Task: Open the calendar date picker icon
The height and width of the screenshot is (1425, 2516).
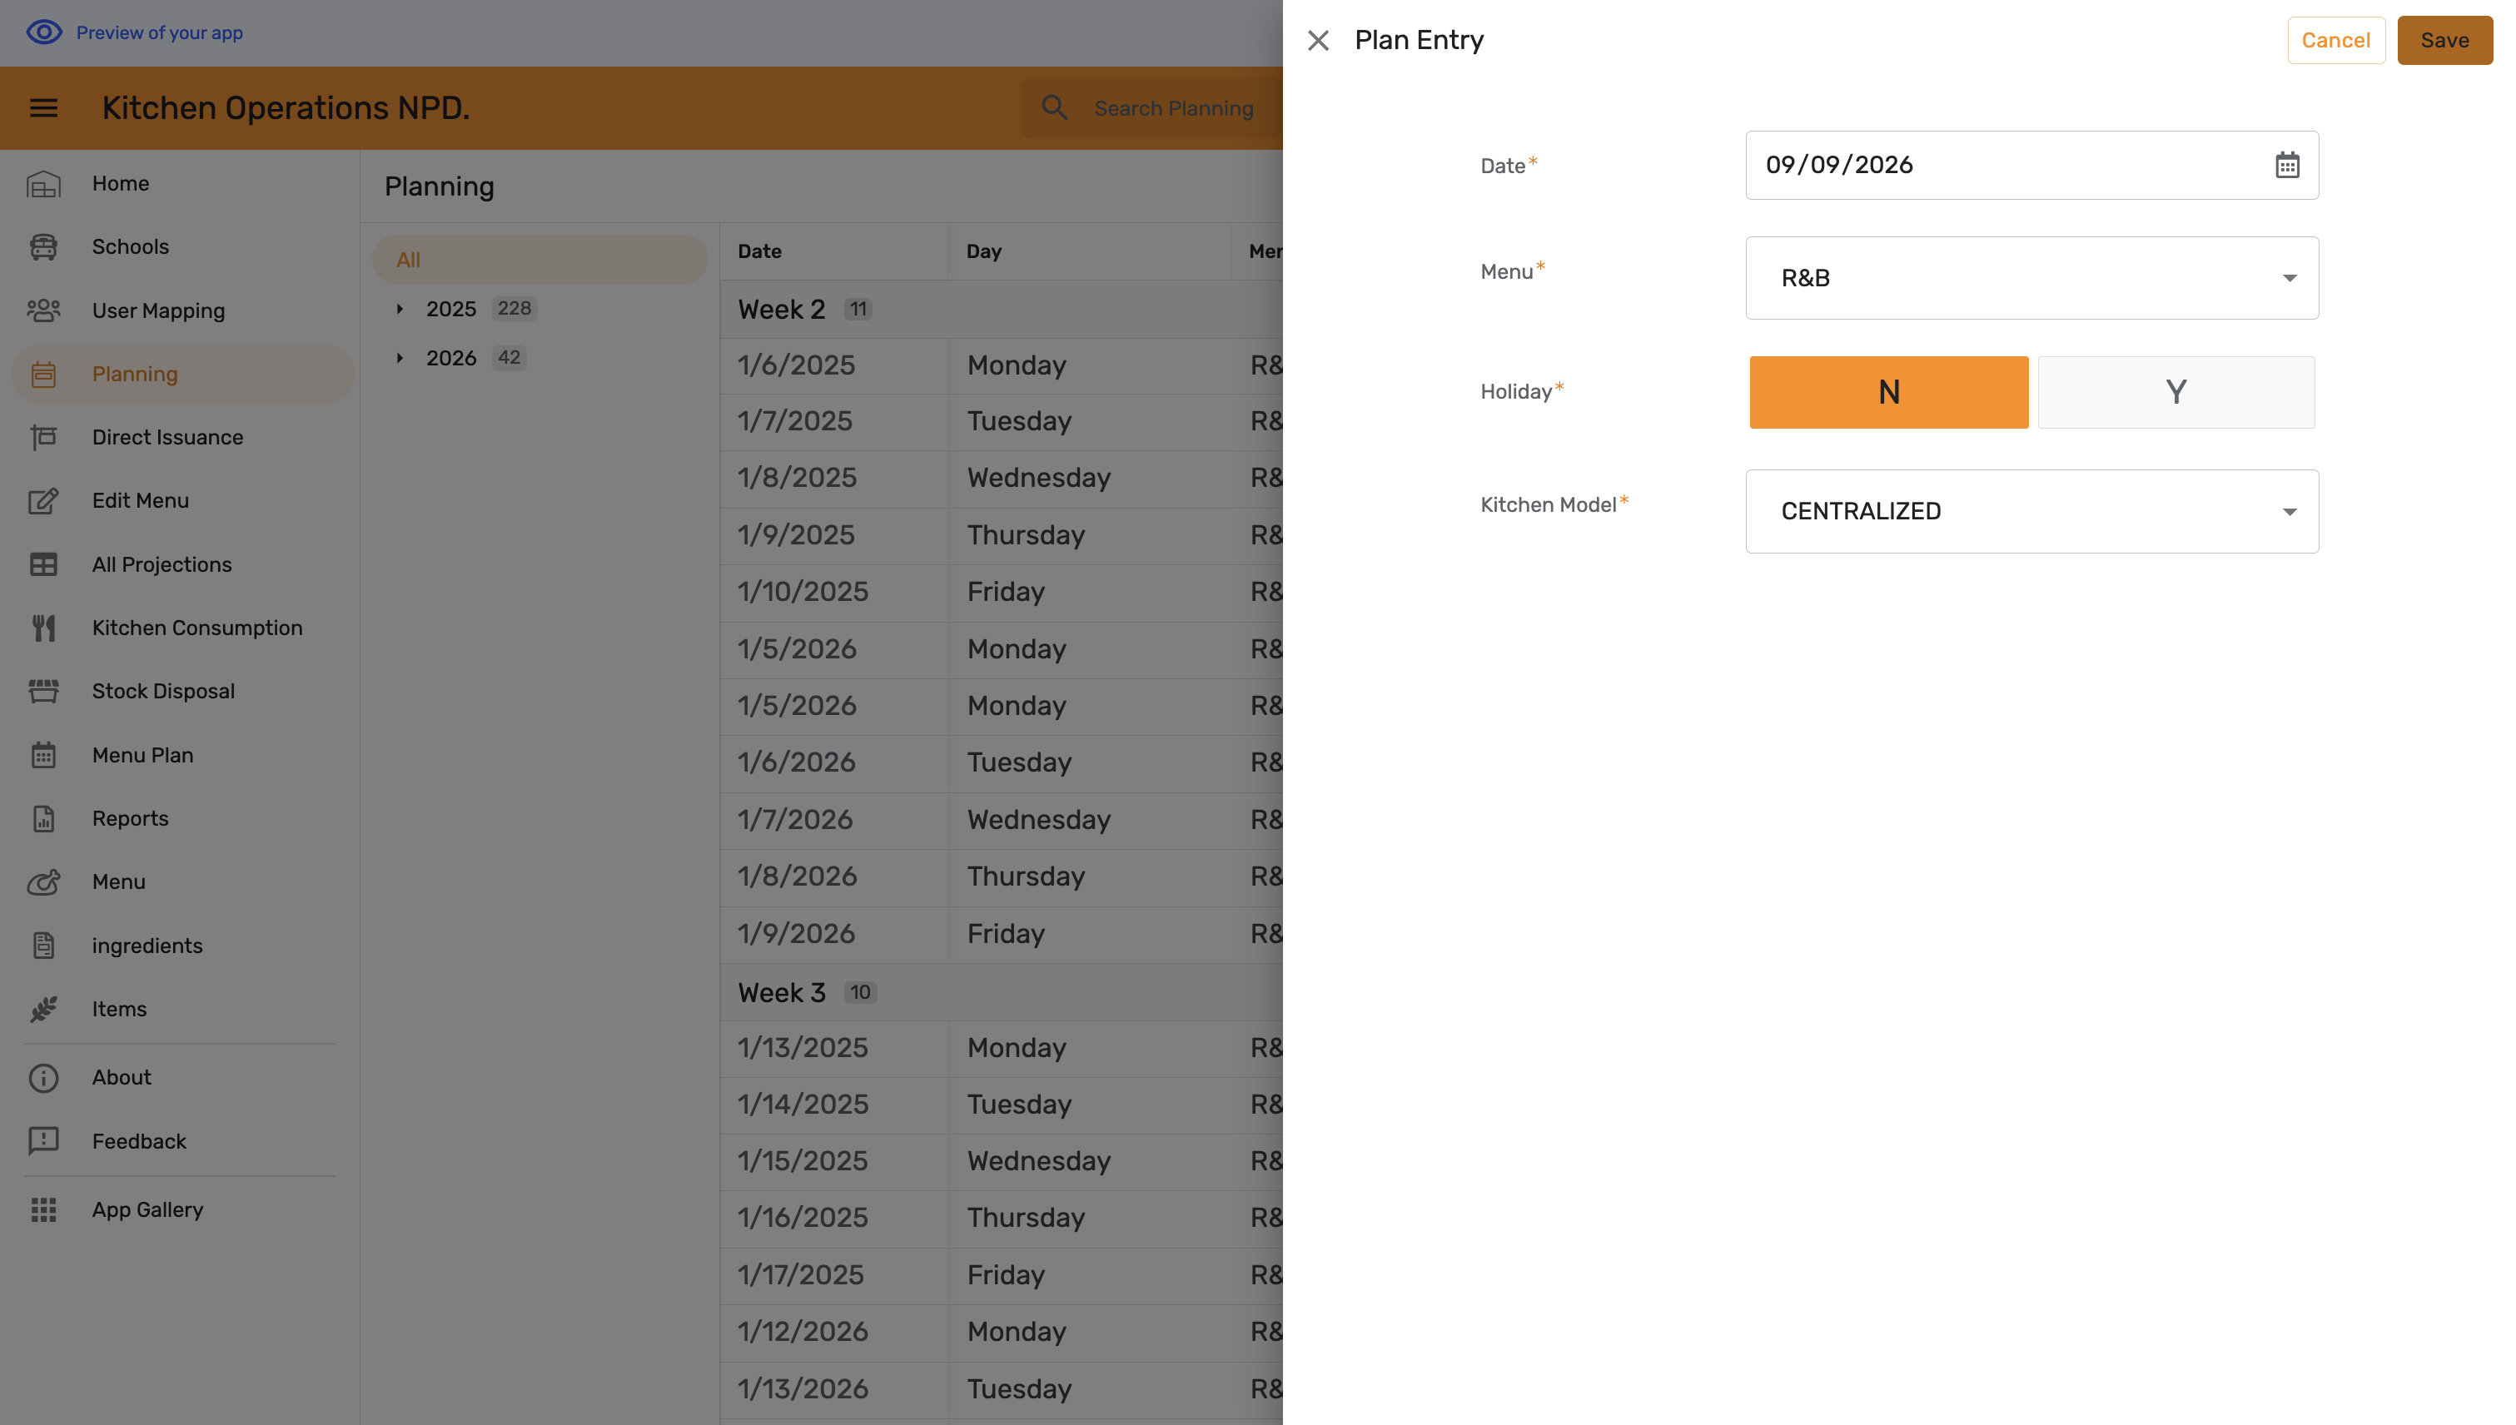Action: coord(2287,165)
